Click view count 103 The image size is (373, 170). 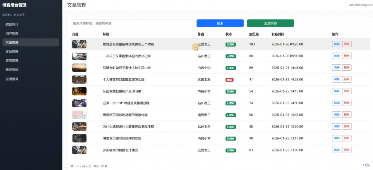click(252, 44)
